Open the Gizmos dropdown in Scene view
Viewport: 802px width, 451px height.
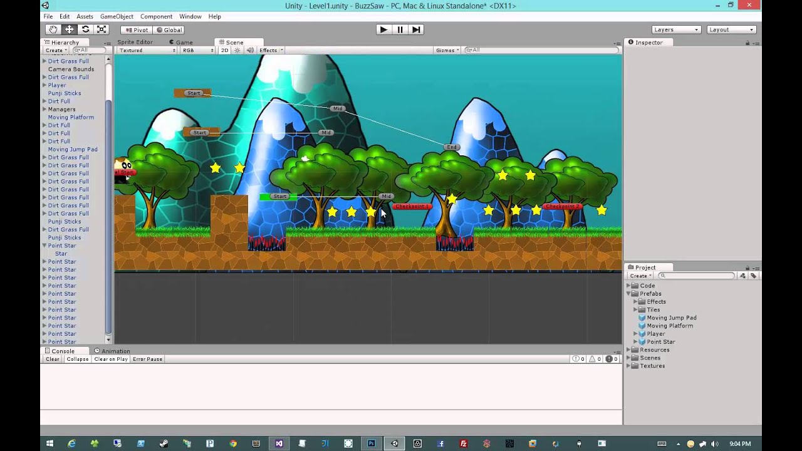[447, 50]
